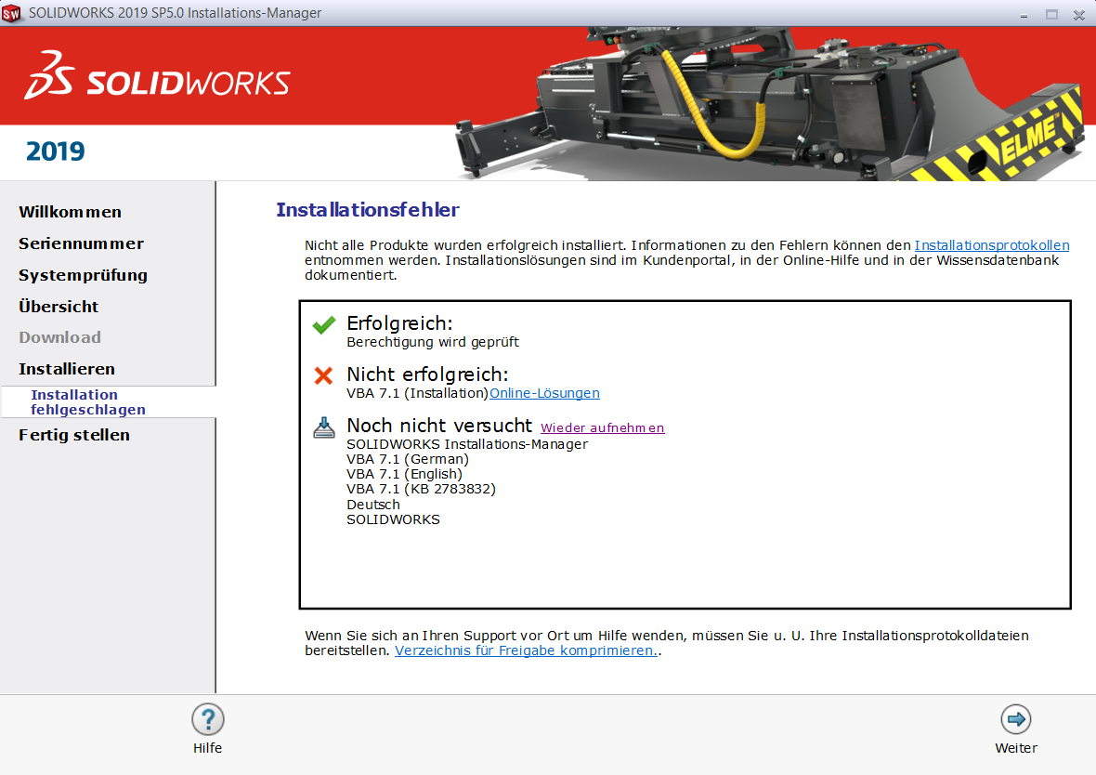This screenshot has width=1096, height=775.
Task: Click the red X beside Nicht erfolgreich
Action: pyautogui.click(x=324, y=375)
